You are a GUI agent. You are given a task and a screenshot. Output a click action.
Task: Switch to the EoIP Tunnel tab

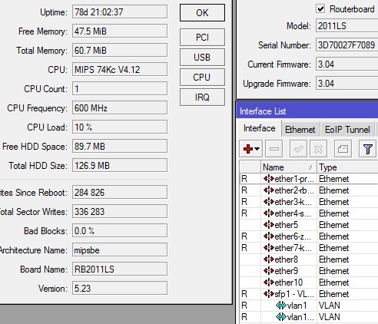(x=347, y=130)
